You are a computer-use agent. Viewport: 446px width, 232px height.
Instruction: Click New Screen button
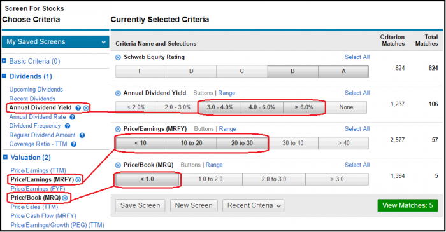click(x=194, y=205)
